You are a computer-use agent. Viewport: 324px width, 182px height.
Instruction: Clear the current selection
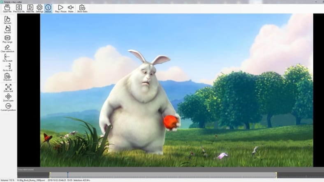click(x=7, y=48)
